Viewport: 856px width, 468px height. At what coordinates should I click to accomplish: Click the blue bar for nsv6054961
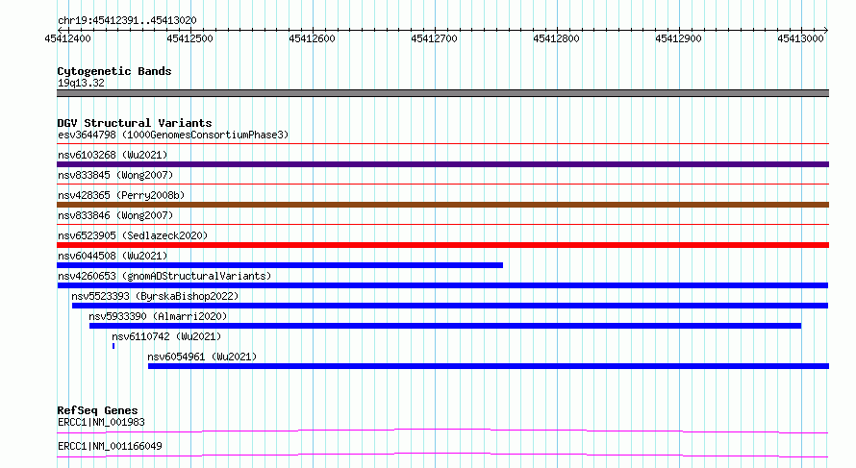[489, 366]
